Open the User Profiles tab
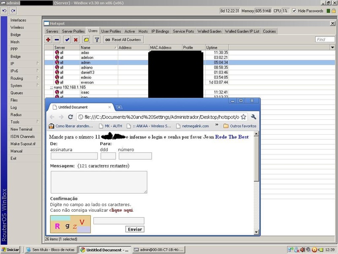The image size is (338, 254). pos(111,31)
